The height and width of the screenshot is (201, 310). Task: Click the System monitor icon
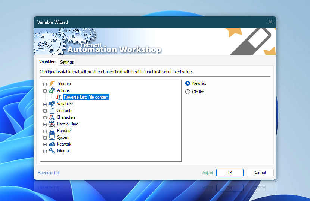52,137
